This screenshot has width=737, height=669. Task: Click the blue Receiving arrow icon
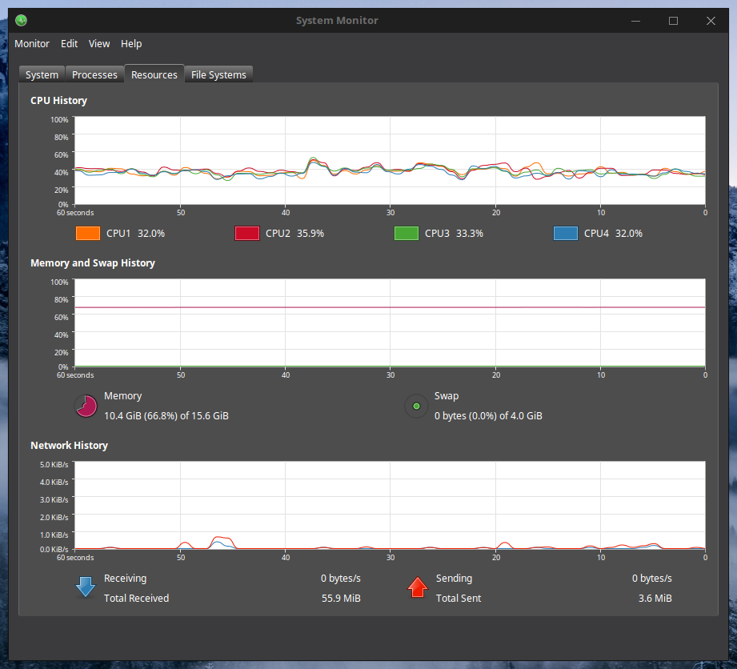point(86,587)
